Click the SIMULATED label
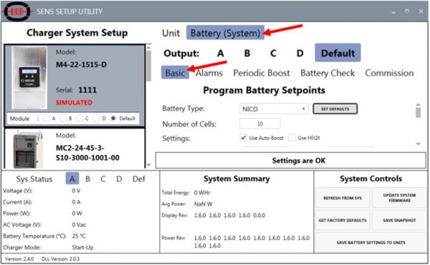The height and width of the screenshot is (265, 430). coord(74,102)
